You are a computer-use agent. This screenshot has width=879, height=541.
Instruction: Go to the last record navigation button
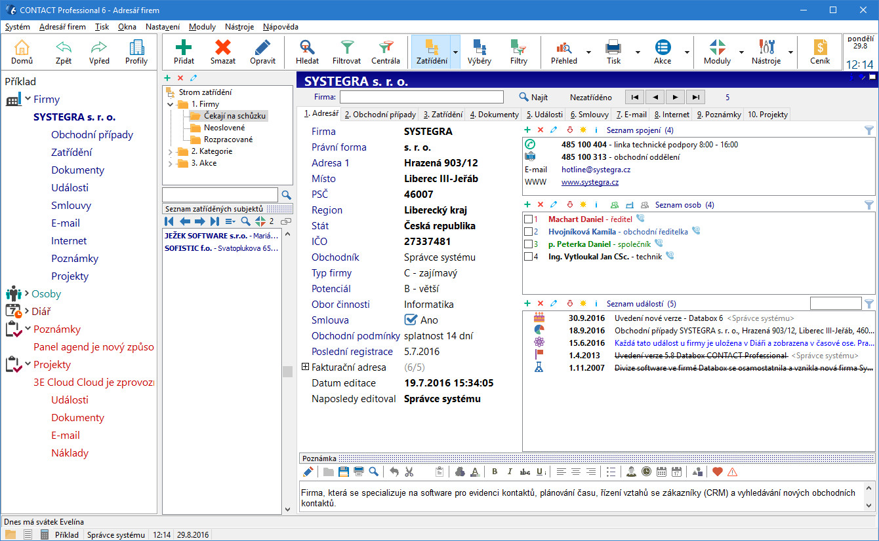[696, 97]
